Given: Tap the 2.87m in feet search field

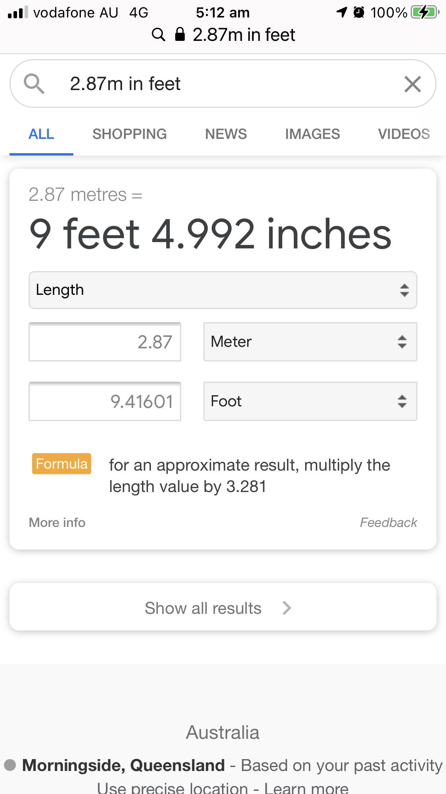Looking at the screenshot, I should (x=222, y=84).
